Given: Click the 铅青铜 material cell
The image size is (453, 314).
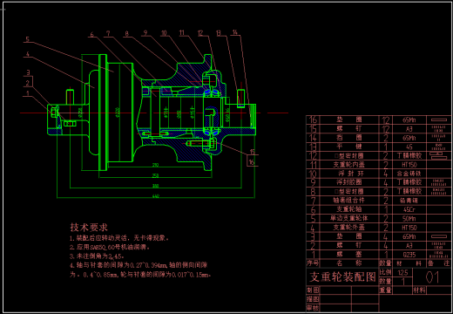Looking at the screenshot, I should tap(409, 201).
